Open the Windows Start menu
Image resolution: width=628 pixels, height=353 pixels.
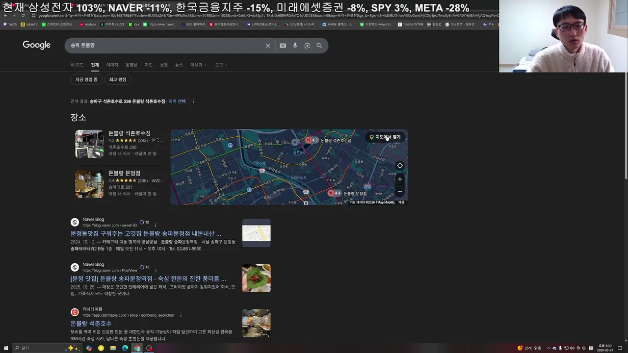point(6,348)
